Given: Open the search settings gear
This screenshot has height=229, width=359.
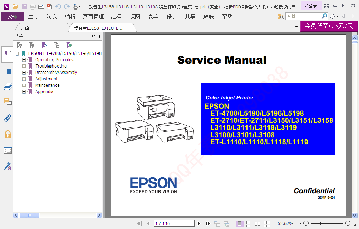Looking at the screenshot, I should point(332,16).
